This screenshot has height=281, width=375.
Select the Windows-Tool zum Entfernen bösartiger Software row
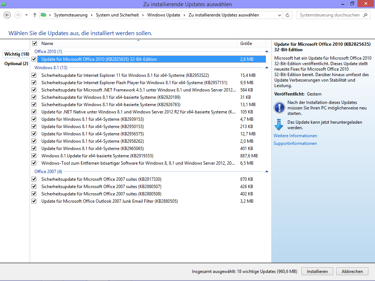click(x=152, y=163)
